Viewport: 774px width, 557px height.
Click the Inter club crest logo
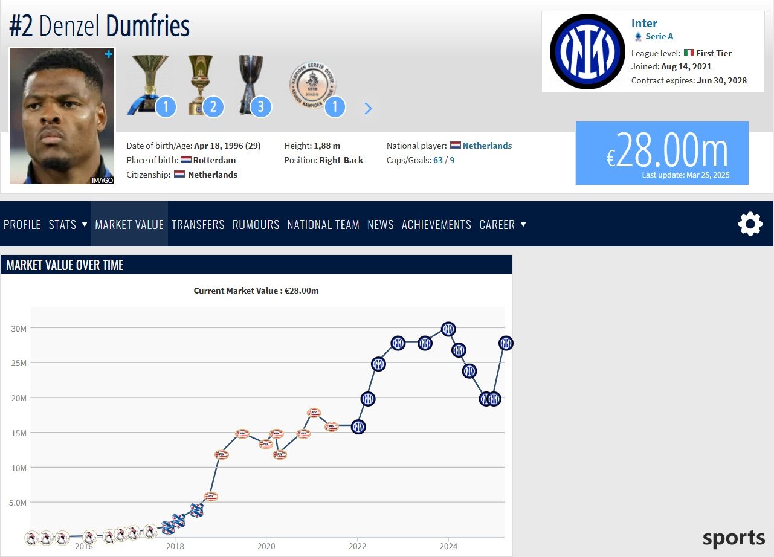point(586,52)
